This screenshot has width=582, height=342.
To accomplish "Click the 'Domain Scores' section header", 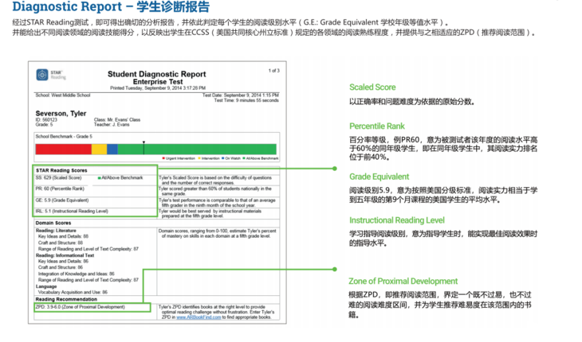I will click(53, 223).
